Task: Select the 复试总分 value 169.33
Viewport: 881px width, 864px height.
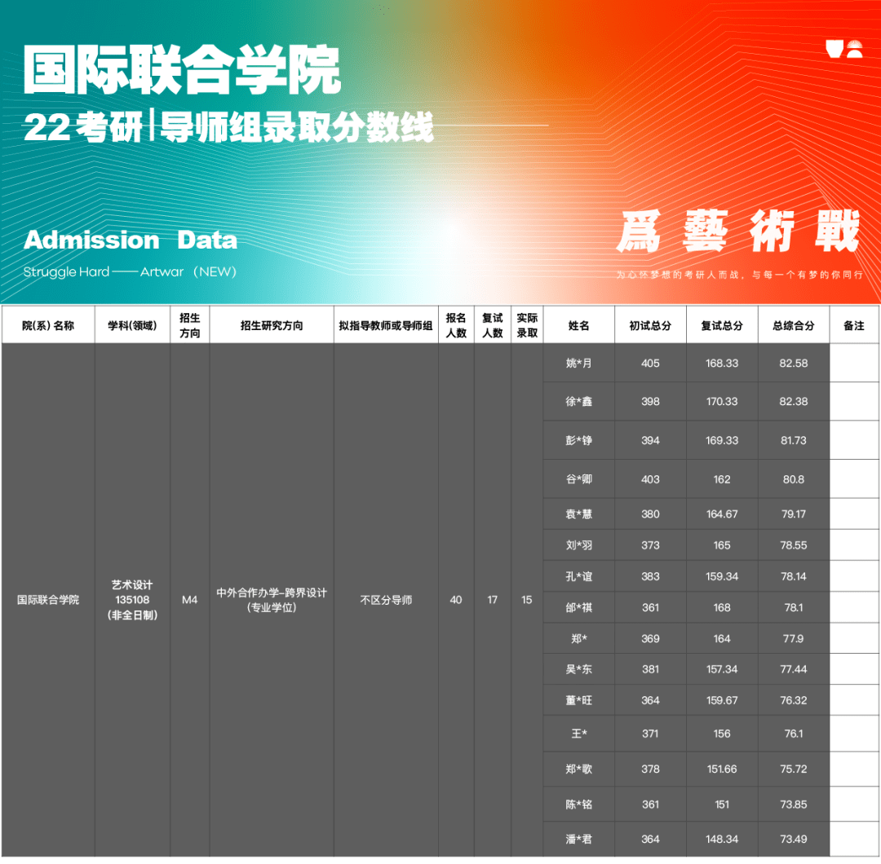Action: pos(722,441)
